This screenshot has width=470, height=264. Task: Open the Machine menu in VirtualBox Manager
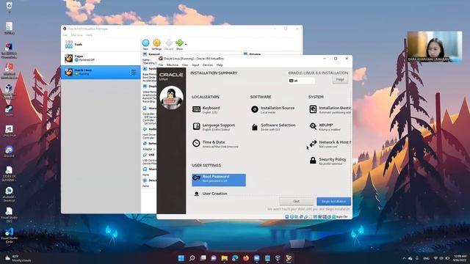coord(76,35)
